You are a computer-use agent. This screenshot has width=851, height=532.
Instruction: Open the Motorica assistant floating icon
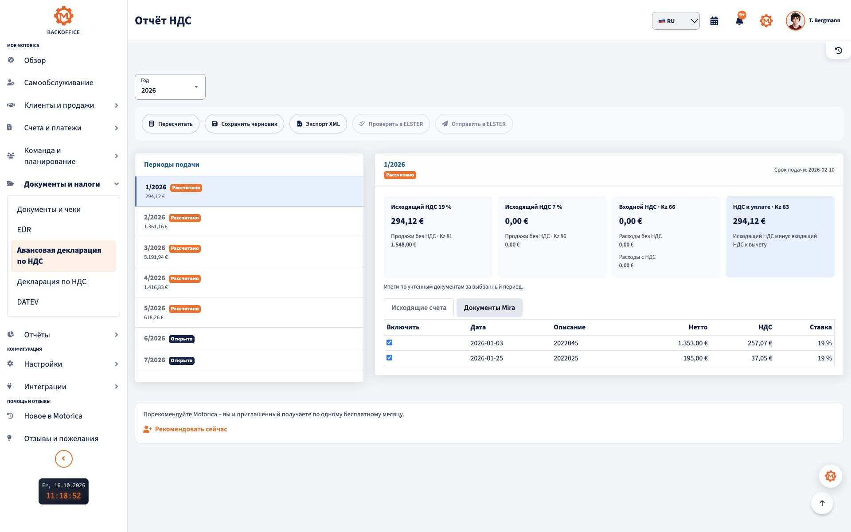coord(830,476)
